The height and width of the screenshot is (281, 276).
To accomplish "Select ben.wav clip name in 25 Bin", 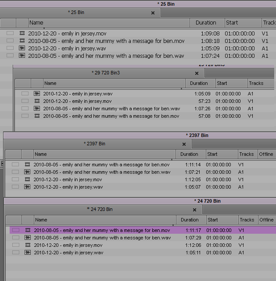I will 106,56.
